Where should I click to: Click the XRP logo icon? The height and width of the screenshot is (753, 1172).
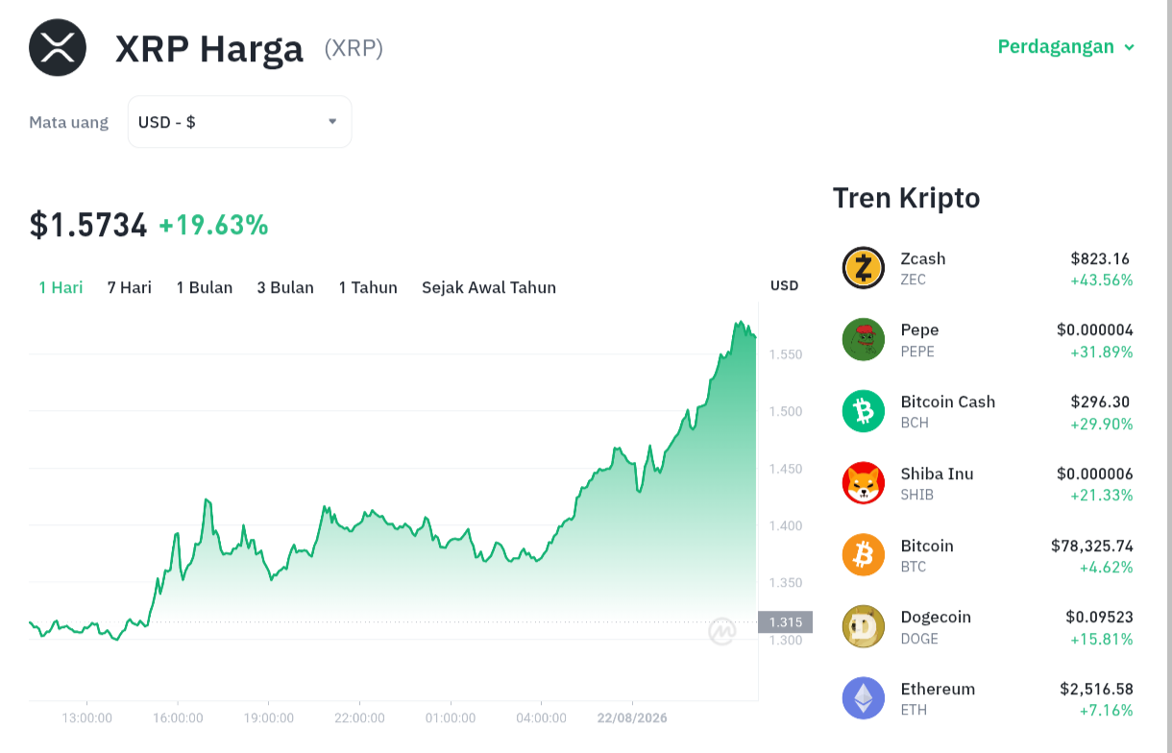tap(58, 48)
